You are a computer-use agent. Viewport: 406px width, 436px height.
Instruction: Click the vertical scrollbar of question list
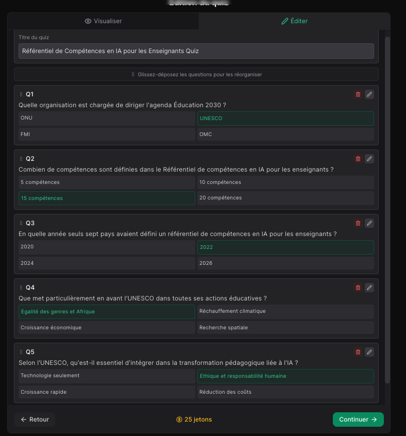387,206
